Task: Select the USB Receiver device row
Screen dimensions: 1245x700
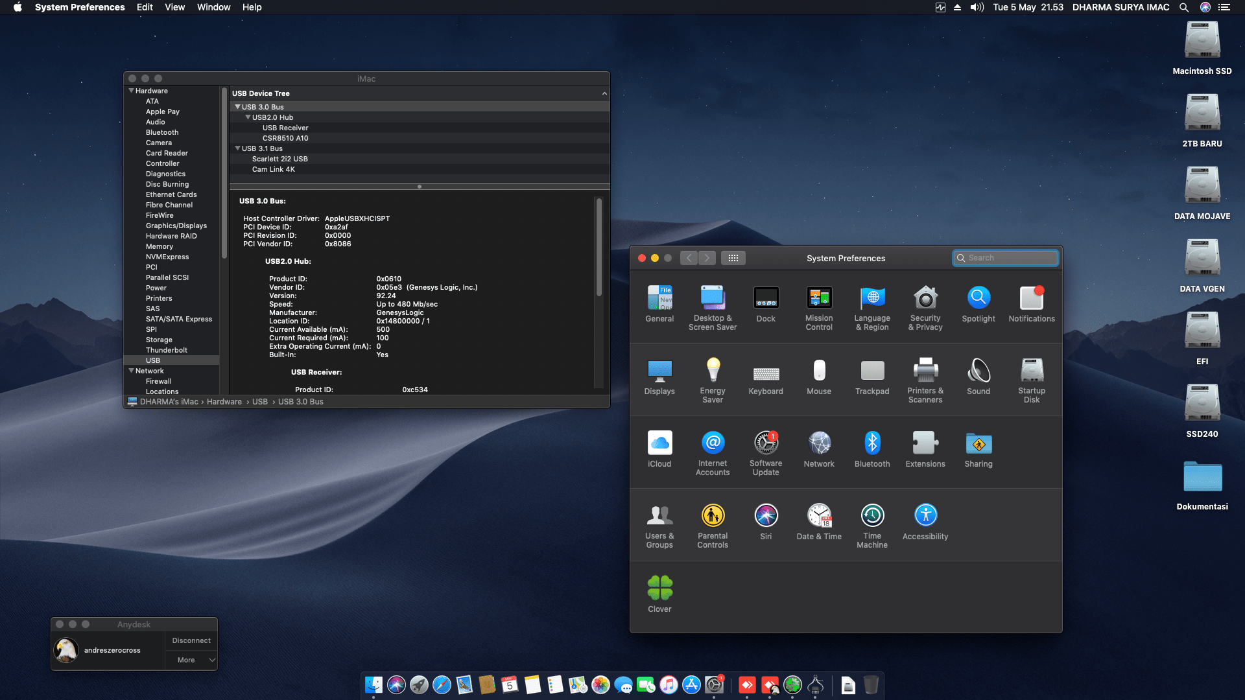Action: 420,128
